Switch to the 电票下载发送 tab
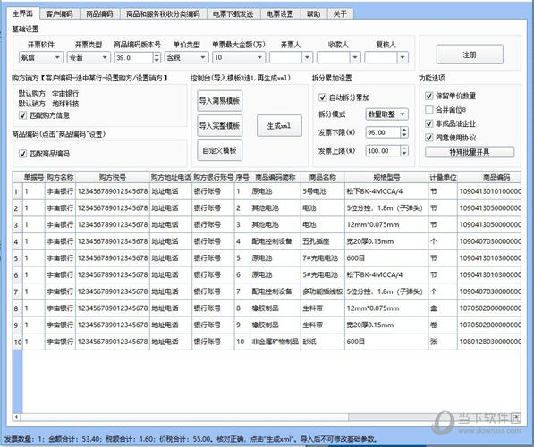534x447 pixels. tap(233, 13)
